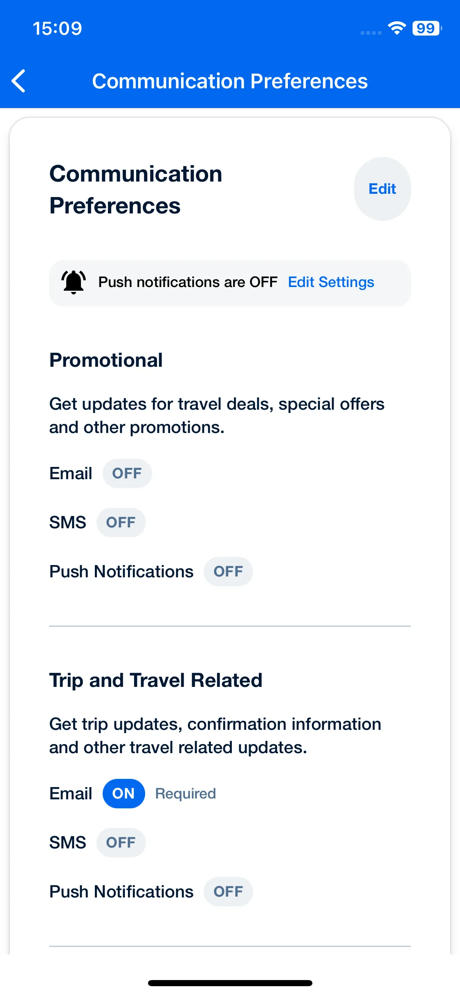This screenshot has height=996, width=460.
Task: Toggle Promotional Email OFF pill
Action: click(x=127, y=473)
